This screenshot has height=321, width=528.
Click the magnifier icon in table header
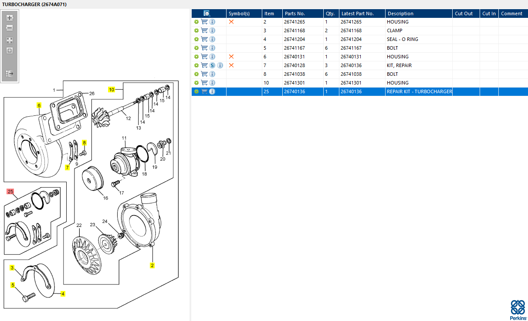207,14
